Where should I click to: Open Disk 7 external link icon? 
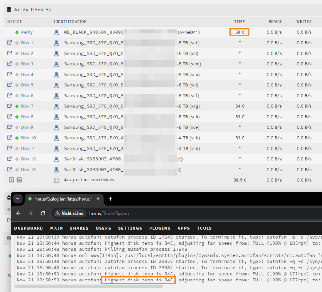point(9,106)
